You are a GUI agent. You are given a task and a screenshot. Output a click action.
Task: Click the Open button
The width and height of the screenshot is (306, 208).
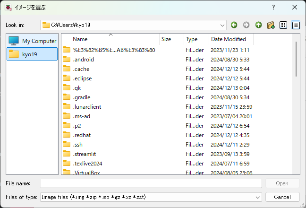pos(282,183)
